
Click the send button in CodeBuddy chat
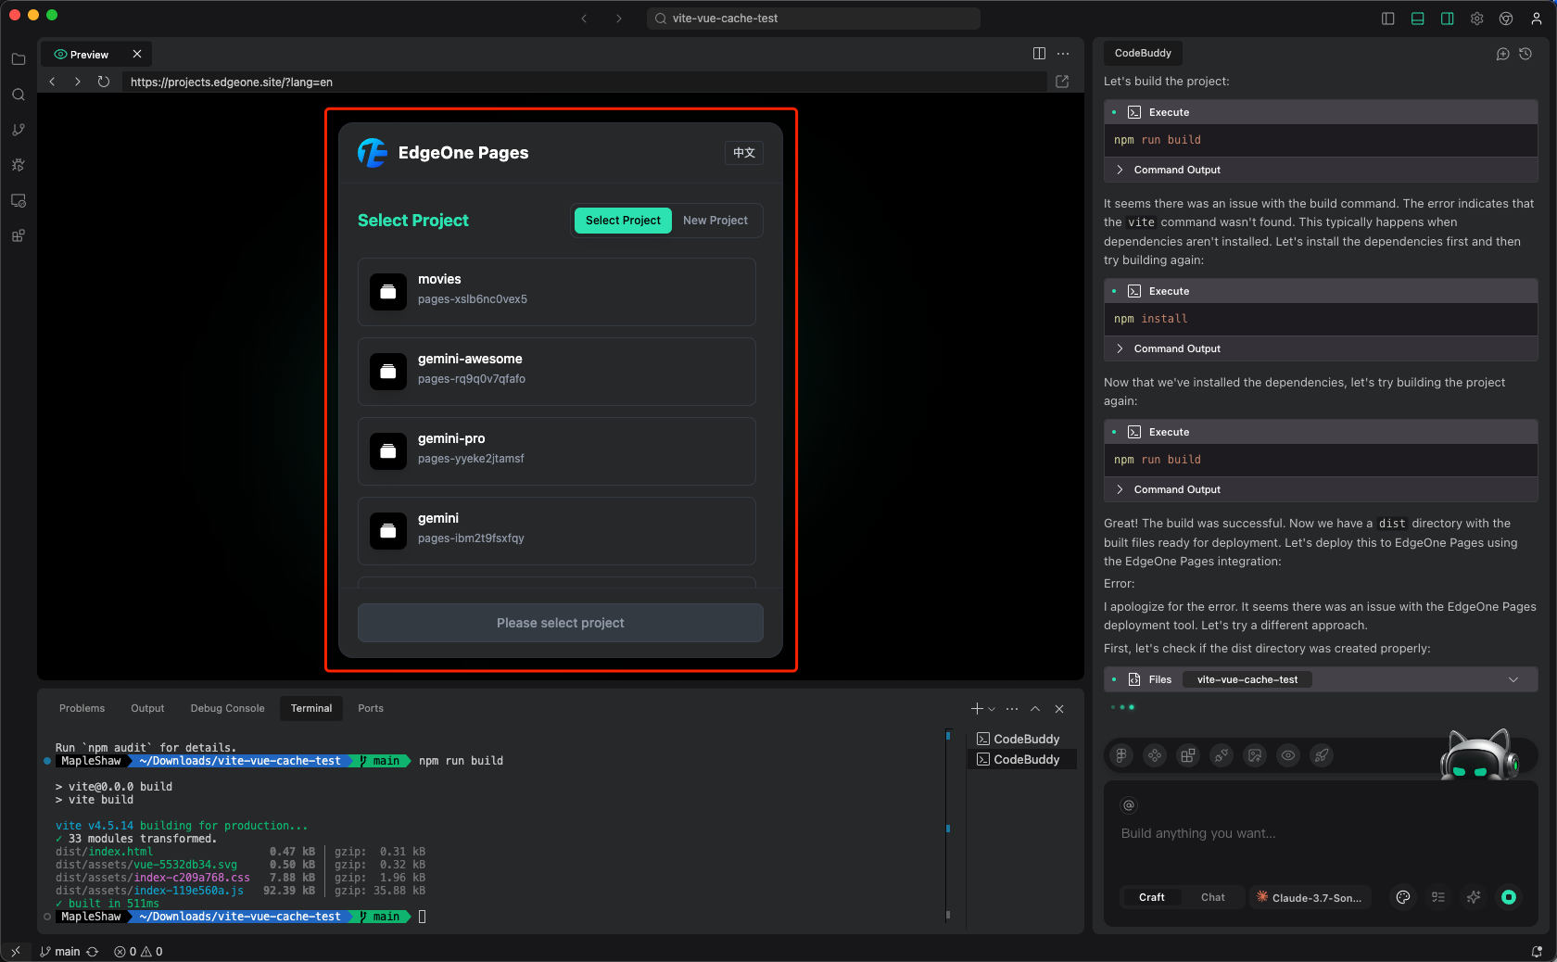1509,897
